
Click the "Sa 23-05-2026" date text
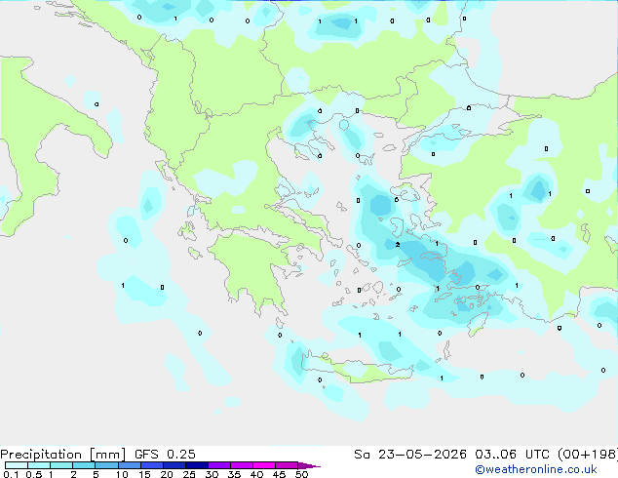coord(410,455)
